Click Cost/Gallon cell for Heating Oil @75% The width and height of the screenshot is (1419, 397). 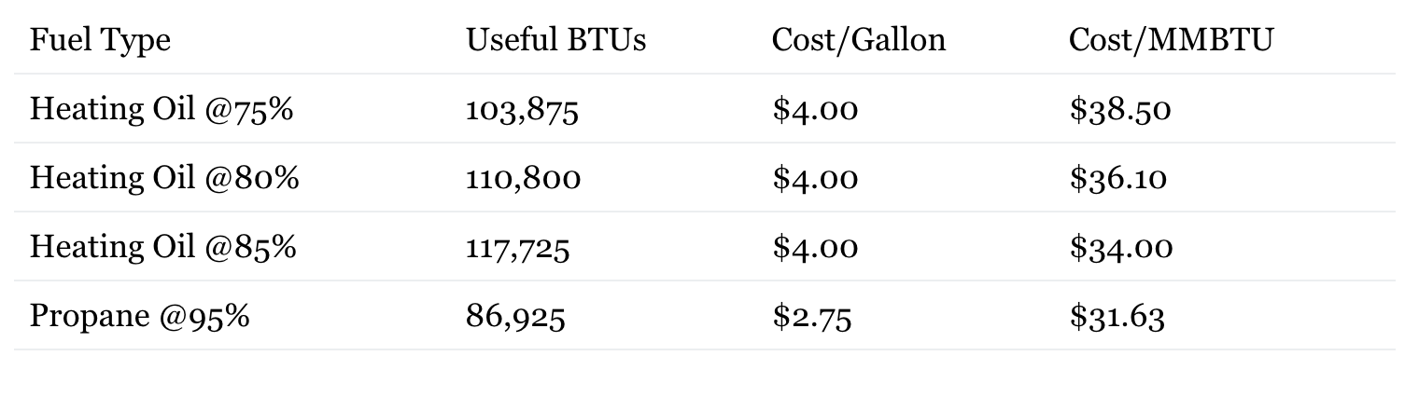pos(814,110)
